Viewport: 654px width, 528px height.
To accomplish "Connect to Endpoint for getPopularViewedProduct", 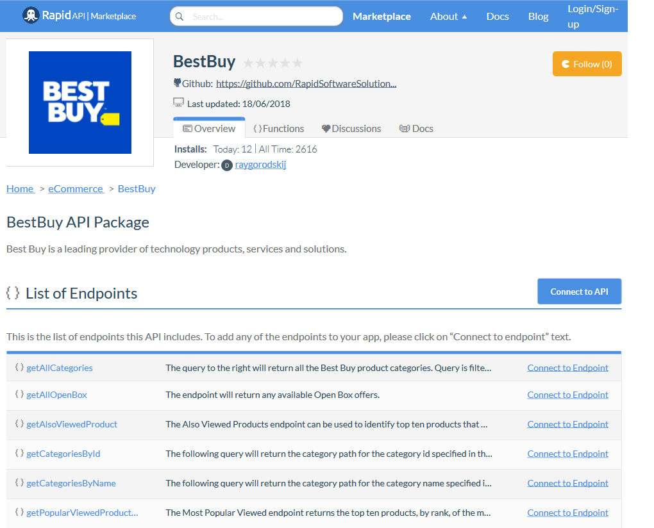I will click(567, 513).
